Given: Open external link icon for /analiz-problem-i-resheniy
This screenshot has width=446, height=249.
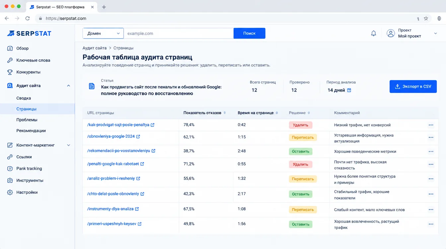Looking at the screenshot, I should [138, 178].
